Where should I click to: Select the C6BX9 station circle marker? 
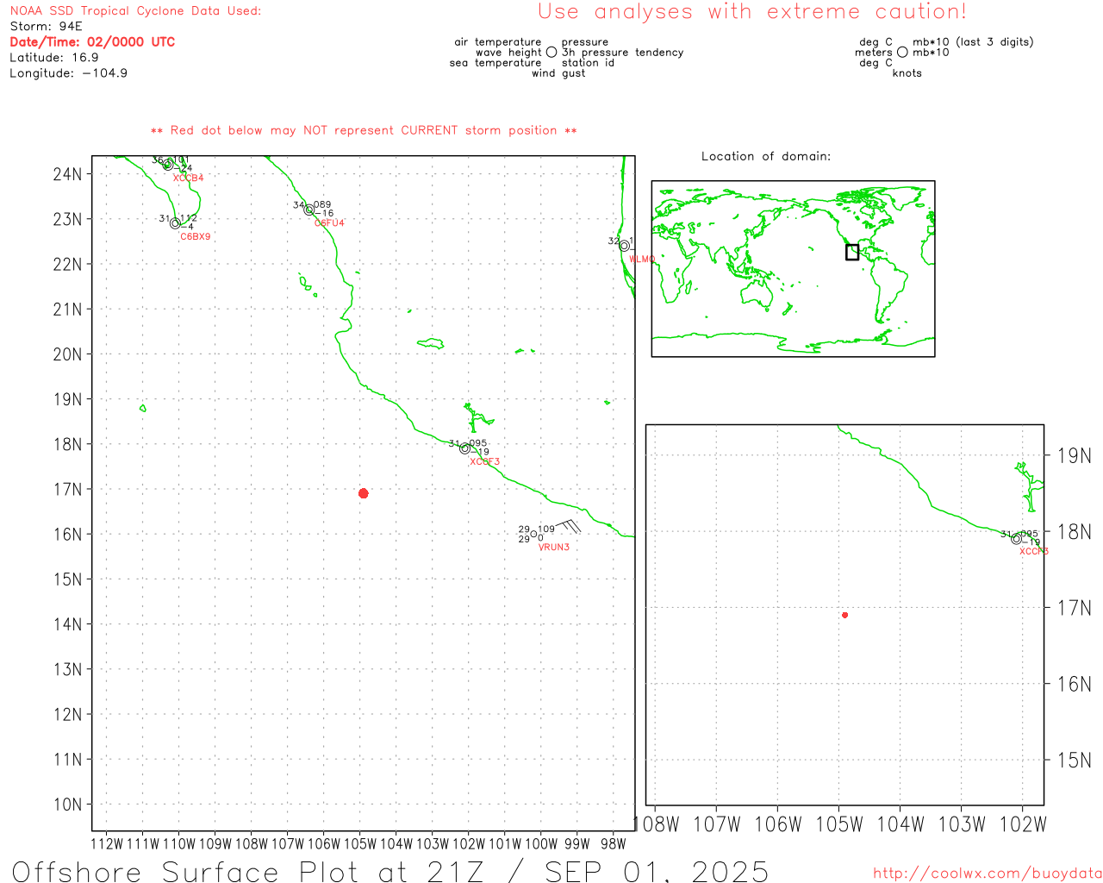point(175,223)
